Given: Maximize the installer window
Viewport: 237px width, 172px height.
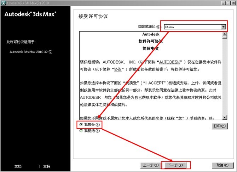Looking at the screenshot, I should click(x=228, y=3).
